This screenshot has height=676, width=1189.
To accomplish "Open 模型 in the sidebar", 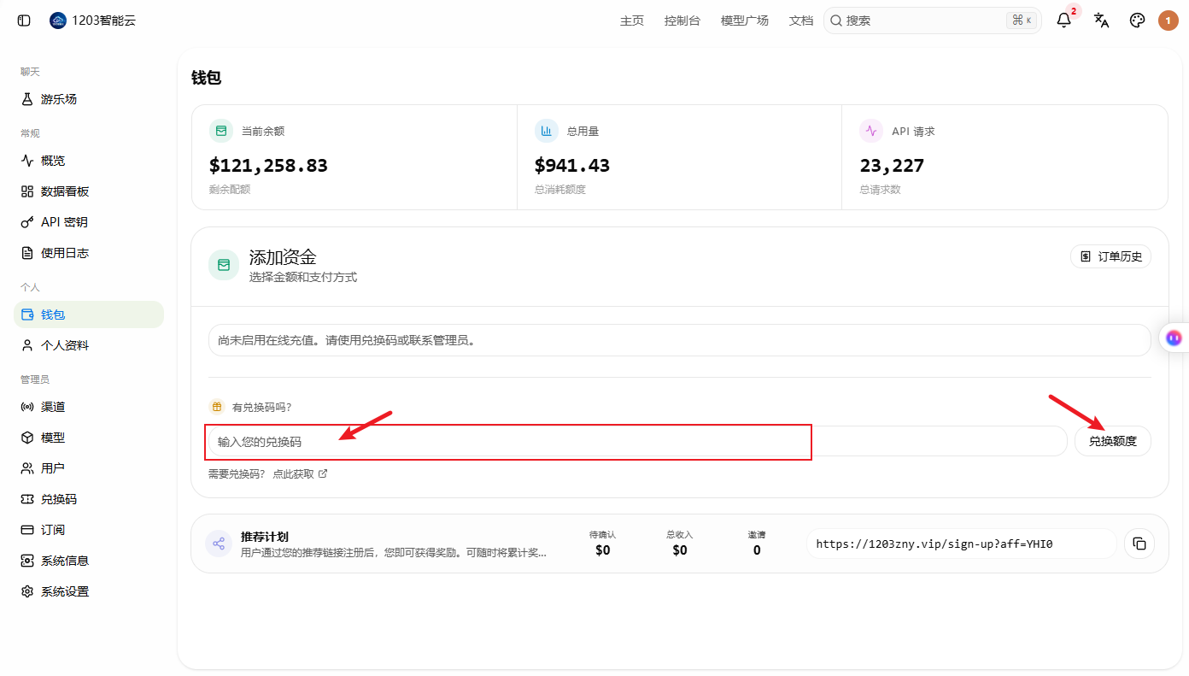I will click(89, 438).
